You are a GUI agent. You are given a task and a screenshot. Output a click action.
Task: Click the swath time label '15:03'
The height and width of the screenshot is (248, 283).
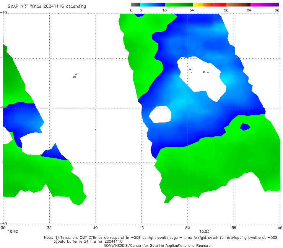204,232
